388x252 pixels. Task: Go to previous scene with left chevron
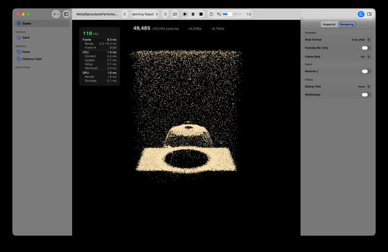coord(125,14)
